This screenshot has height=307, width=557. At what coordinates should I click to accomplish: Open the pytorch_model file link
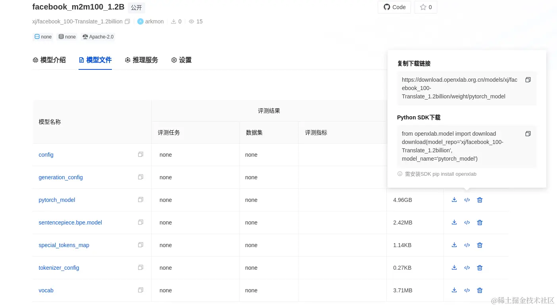tap(57, 200)
